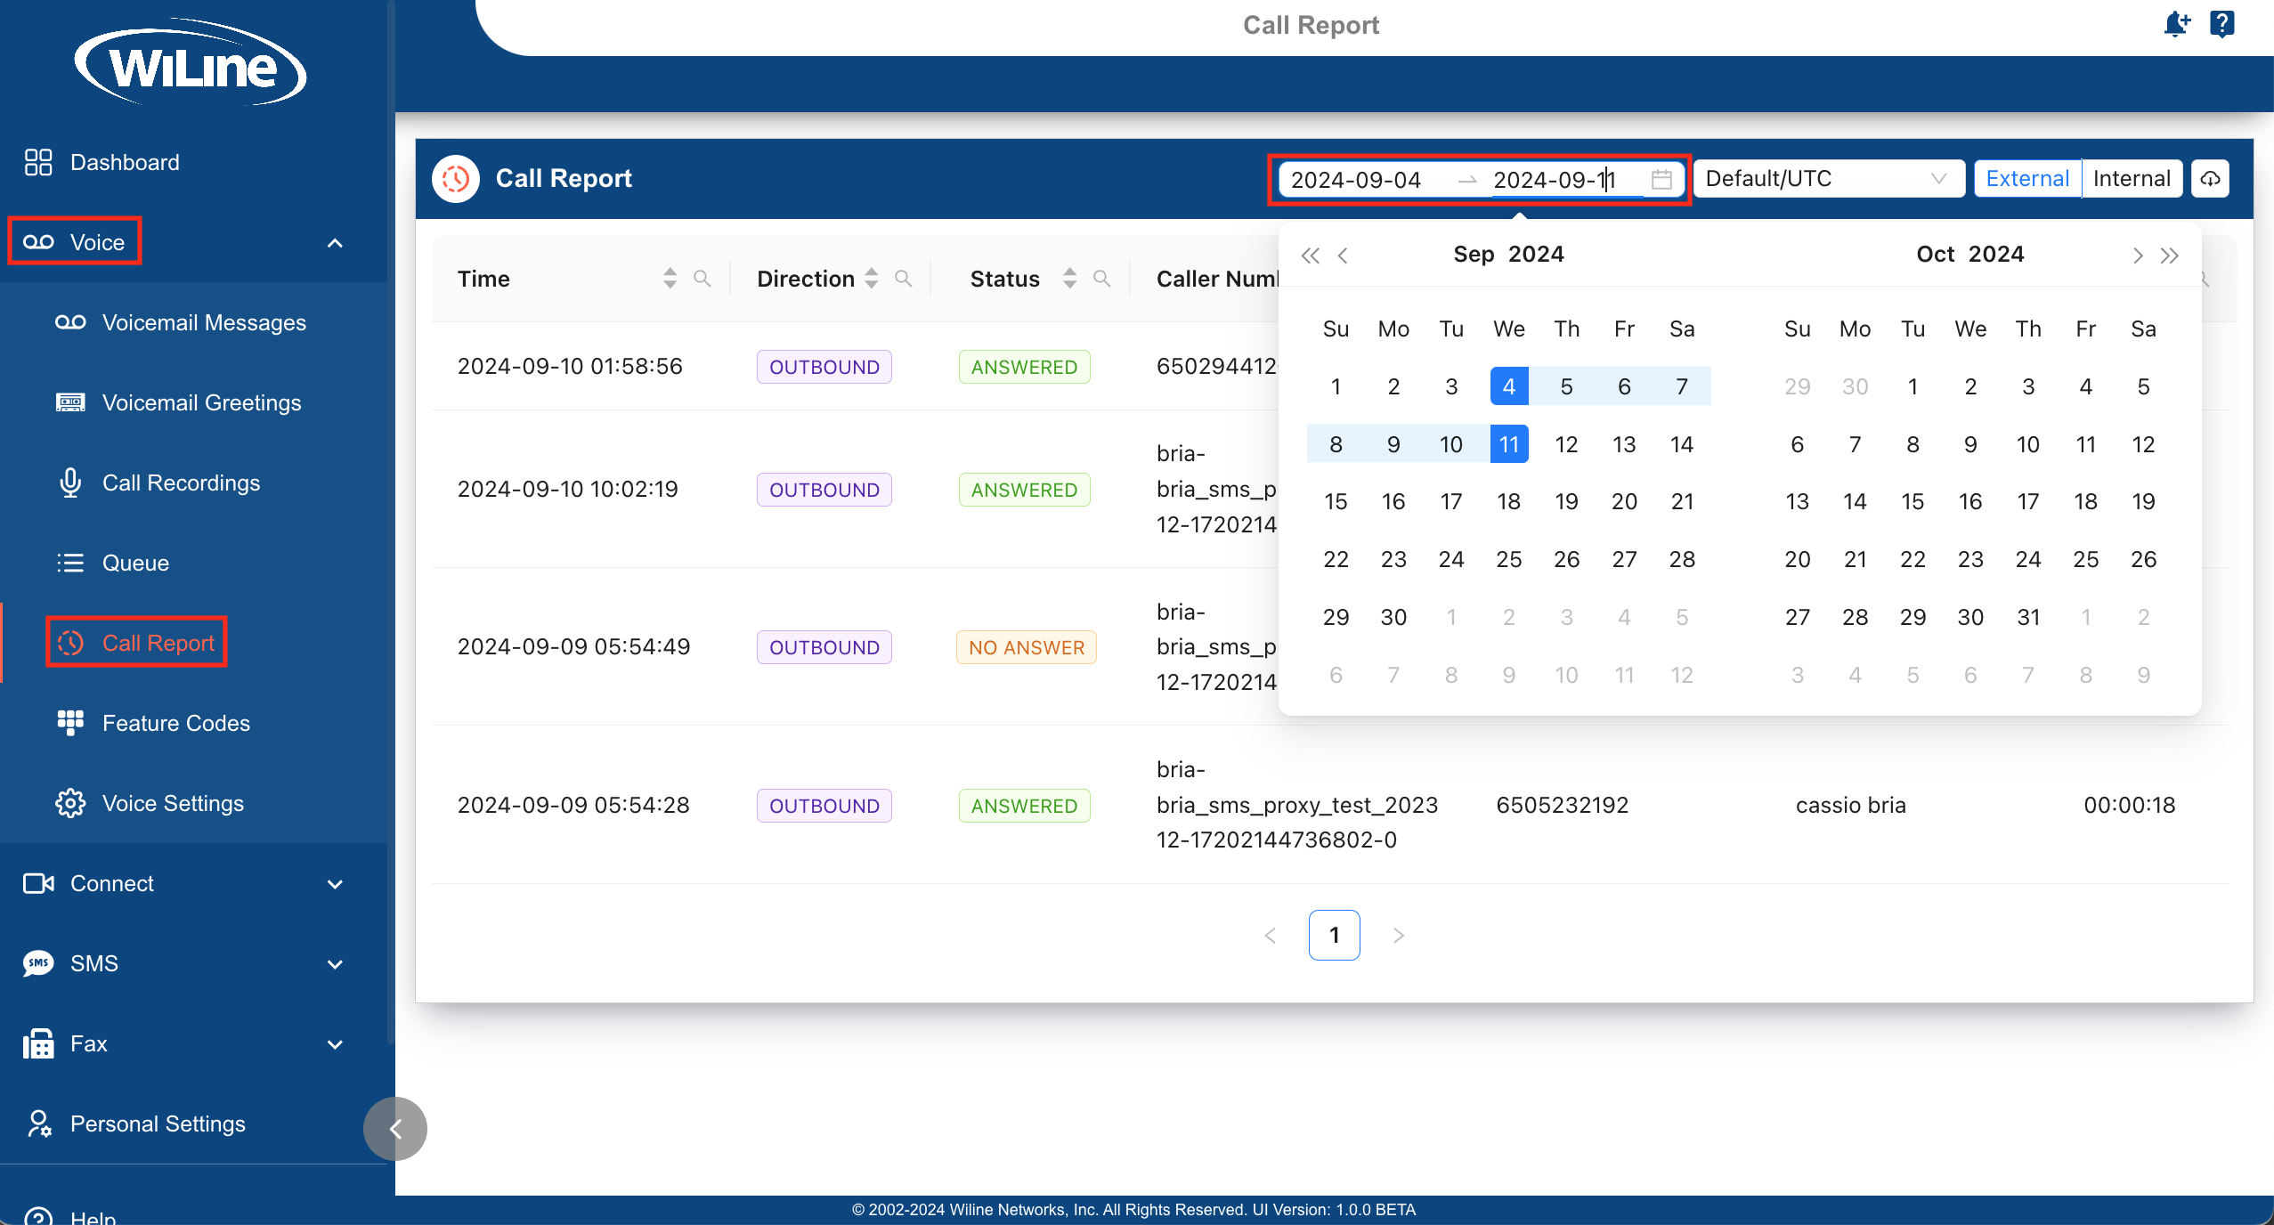Open Voicemail Messages in sidebar

coord(204,322)
